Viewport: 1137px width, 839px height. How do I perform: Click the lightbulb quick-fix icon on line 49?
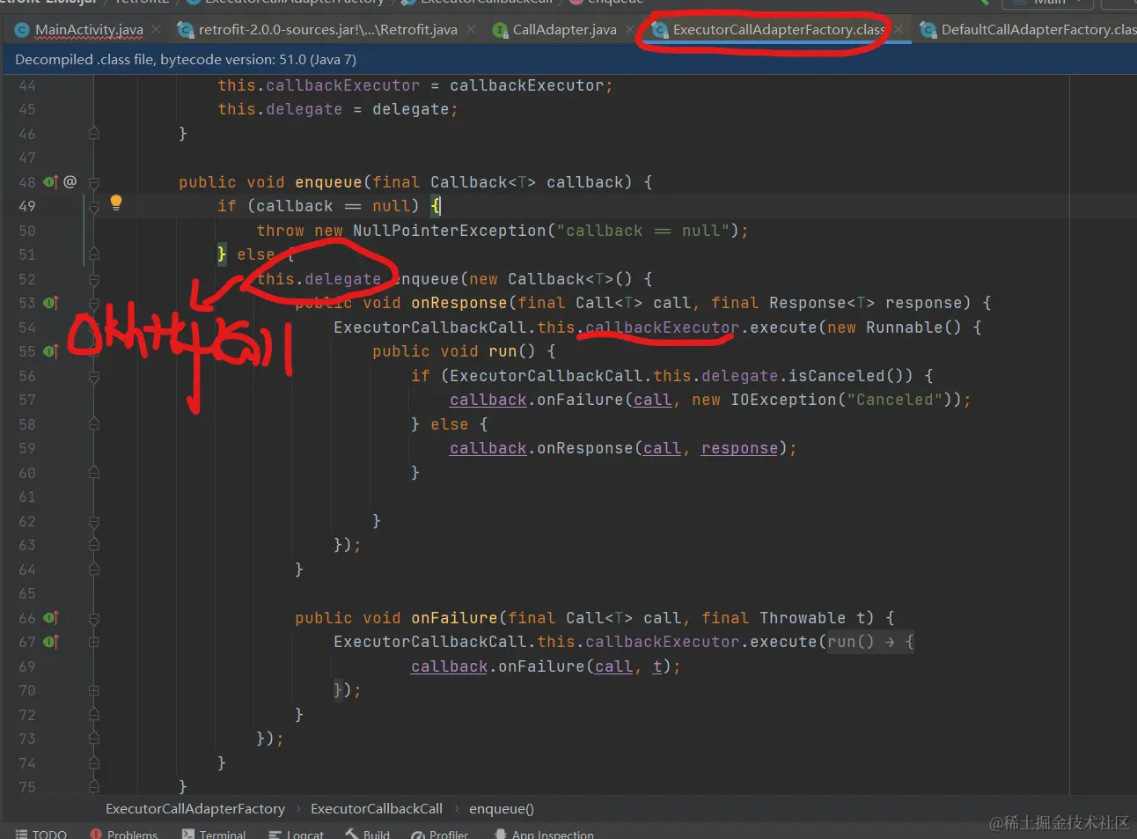115,202
